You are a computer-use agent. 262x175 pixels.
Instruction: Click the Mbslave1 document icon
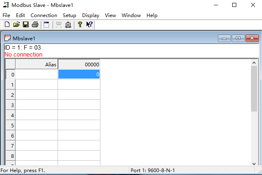[x=7, y=38]
